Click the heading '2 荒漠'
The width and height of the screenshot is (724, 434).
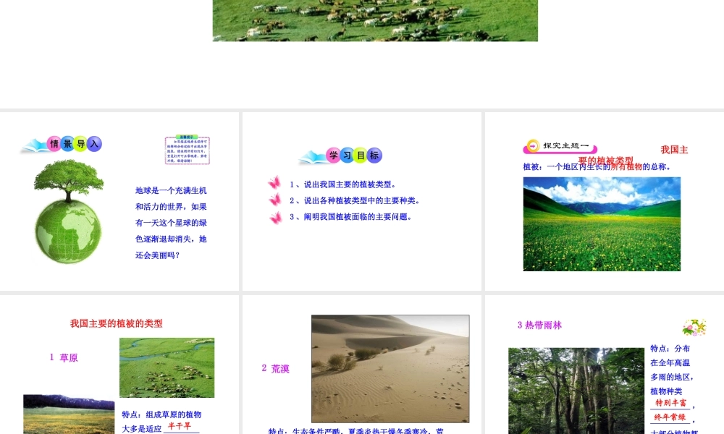[x=276, y=368]
